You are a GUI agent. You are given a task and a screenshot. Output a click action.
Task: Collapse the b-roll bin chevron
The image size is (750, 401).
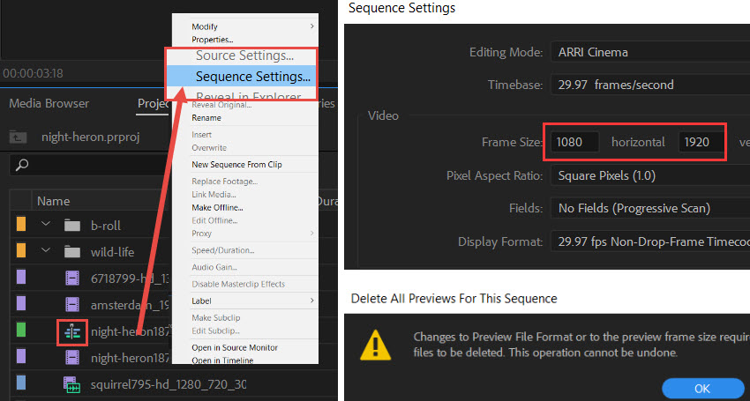pos(46,224)
